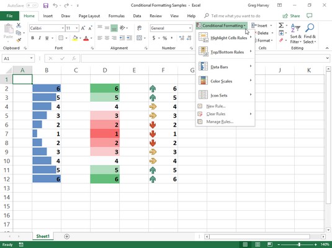Click the Share button

tap(291, 16)
